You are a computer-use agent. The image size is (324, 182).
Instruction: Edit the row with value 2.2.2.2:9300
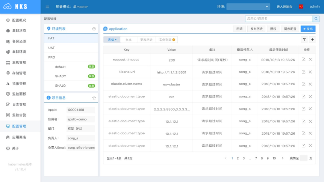pos(303,109)
